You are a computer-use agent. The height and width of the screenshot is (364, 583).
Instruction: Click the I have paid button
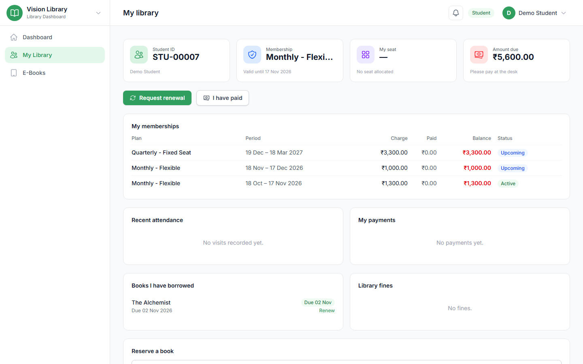pos(223,98)
